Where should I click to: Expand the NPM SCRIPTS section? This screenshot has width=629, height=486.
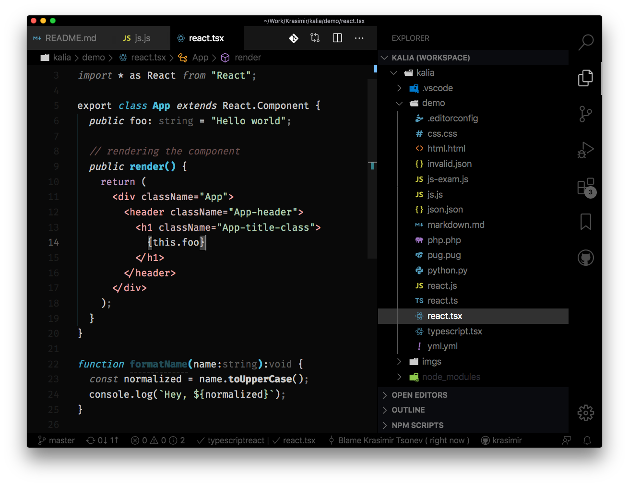pyautogui.click(x=473, y=425)
